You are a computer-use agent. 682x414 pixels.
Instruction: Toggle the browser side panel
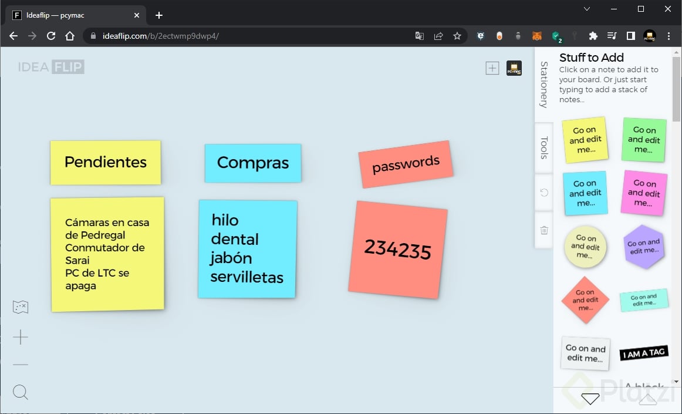click(x=631, y=36)
